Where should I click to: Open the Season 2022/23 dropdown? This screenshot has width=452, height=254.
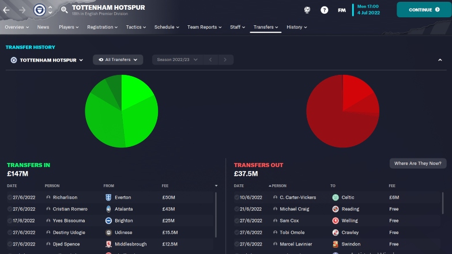tap(178, 60)
